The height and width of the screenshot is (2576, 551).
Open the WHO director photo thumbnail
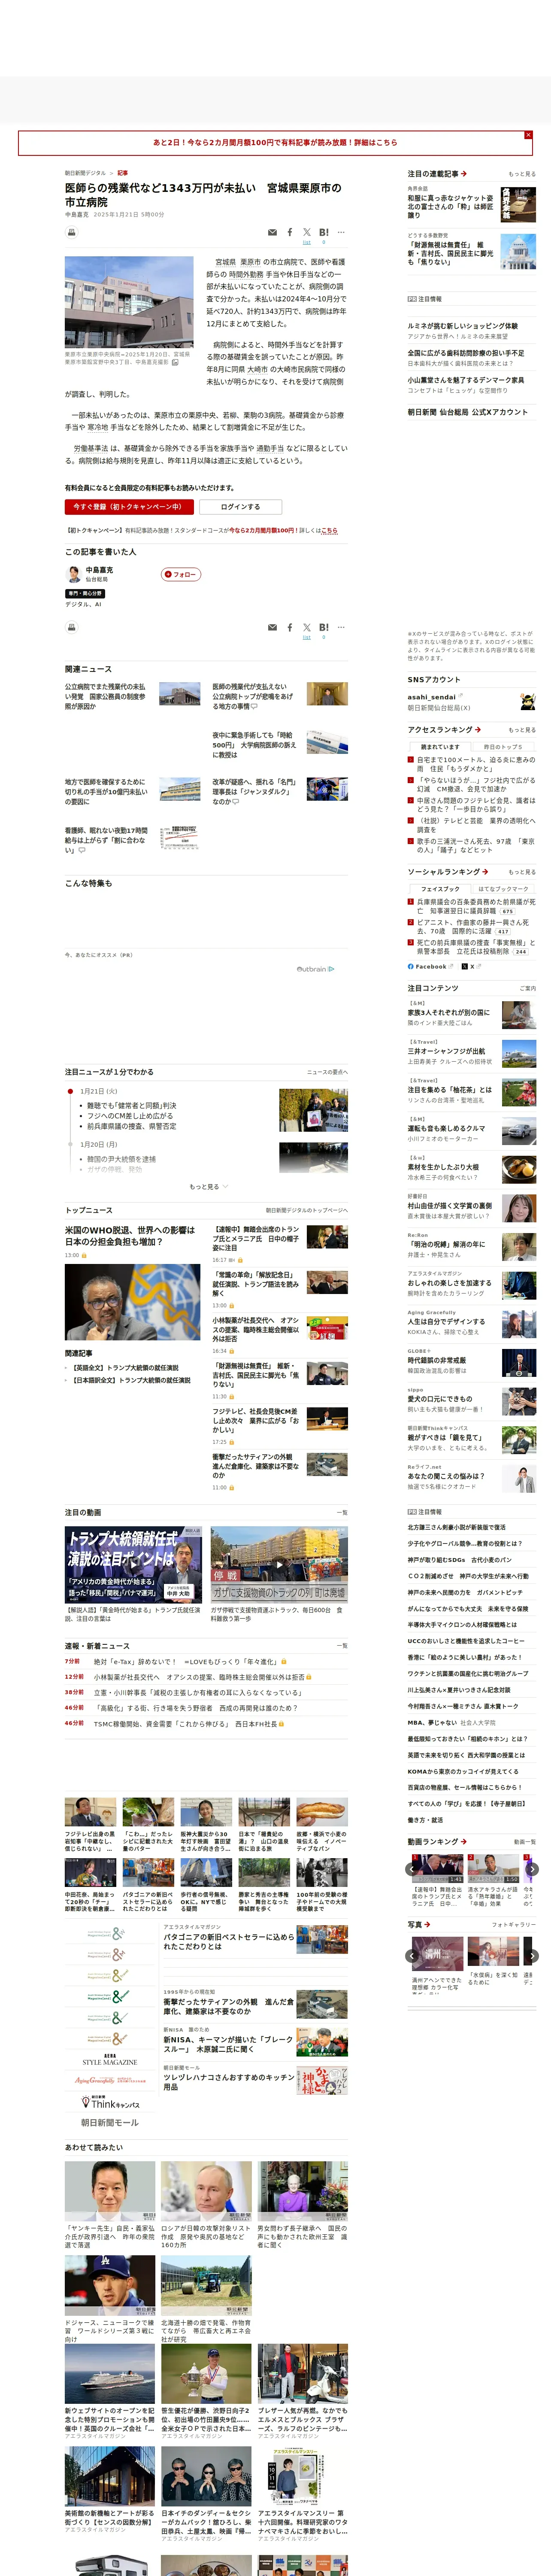coord(133,1302)
